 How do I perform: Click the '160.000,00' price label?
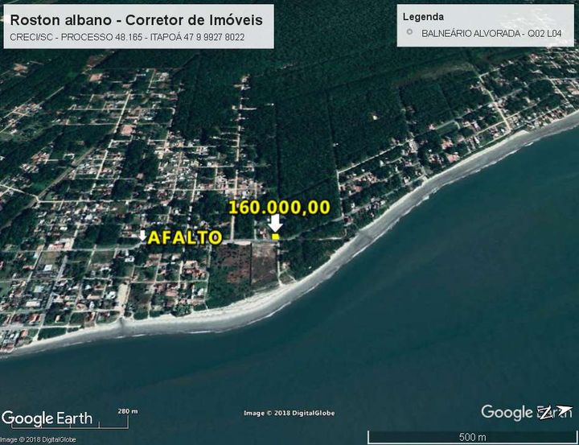279,208
